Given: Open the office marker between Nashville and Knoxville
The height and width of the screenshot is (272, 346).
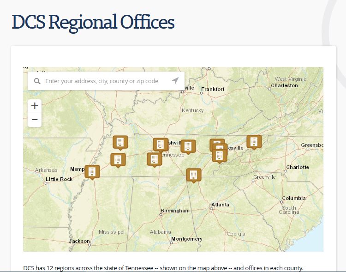Looking at the screenshot, I should point(188,146).
